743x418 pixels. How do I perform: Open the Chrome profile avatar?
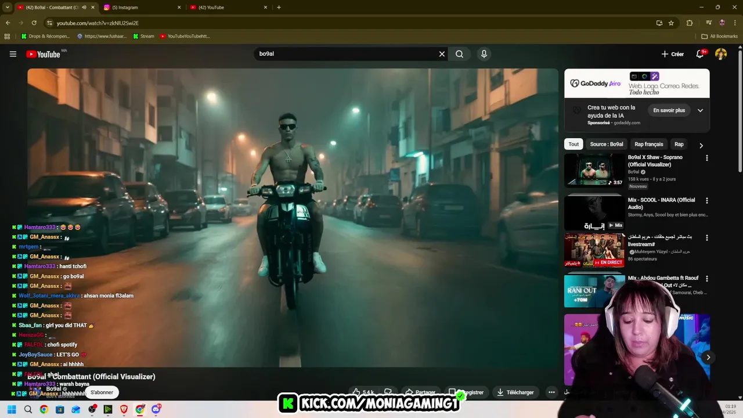click(722, 23)
